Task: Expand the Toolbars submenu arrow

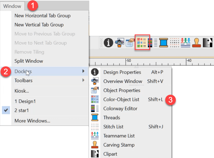Action: pyautogui.click(x=83, y=80)
